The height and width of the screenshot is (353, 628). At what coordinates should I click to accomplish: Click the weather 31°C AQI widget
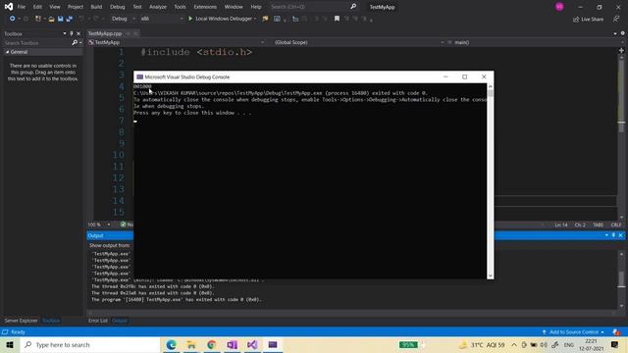(482, 344)
